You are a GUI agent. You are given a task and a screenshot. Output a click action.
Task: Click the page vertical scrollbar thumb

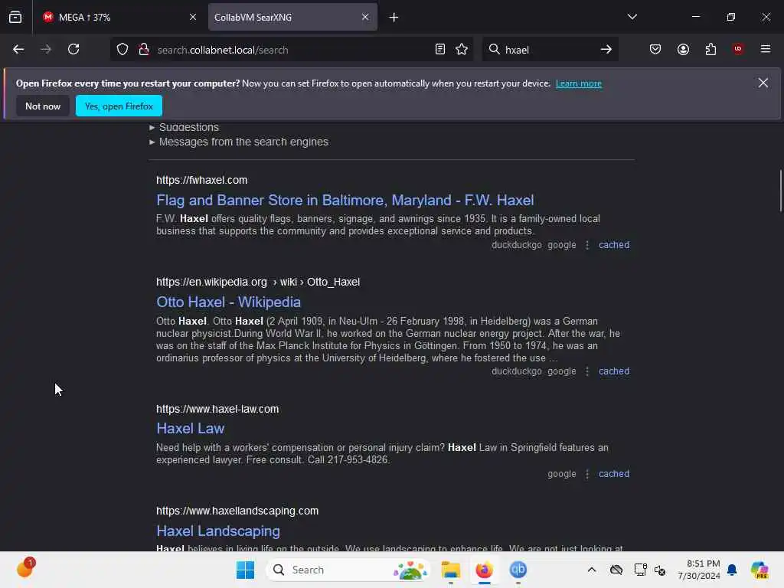click(x=780, y=191)
